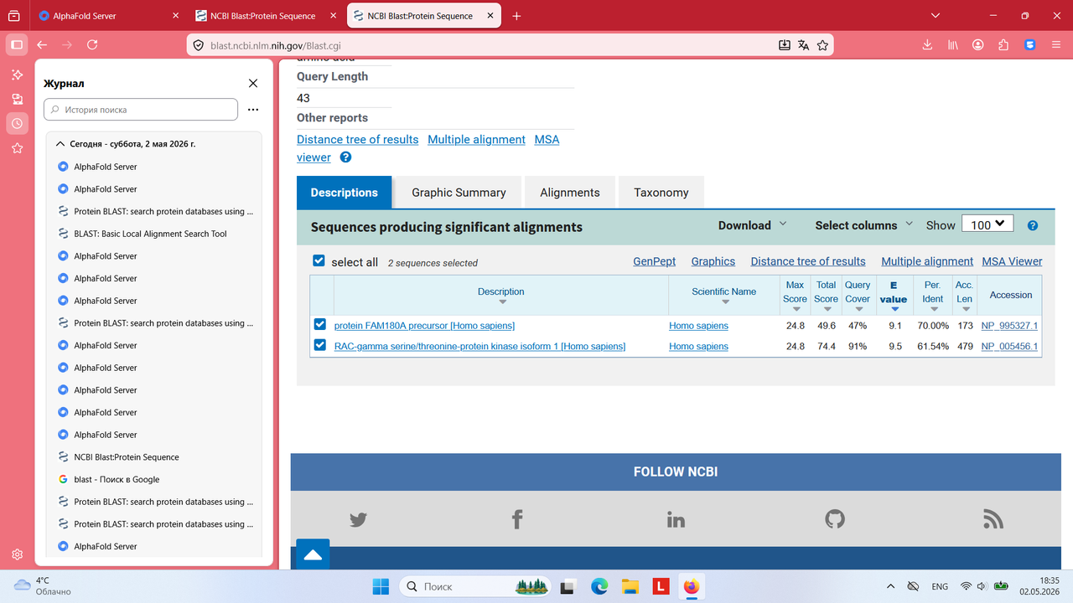Viewport: 1073px width, 603px height.
Task: Open the Firefox library menu
Action: 953,45
